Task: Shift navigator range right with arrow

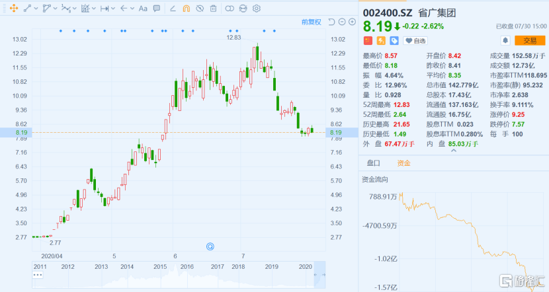Action: (x=323, y=275)
